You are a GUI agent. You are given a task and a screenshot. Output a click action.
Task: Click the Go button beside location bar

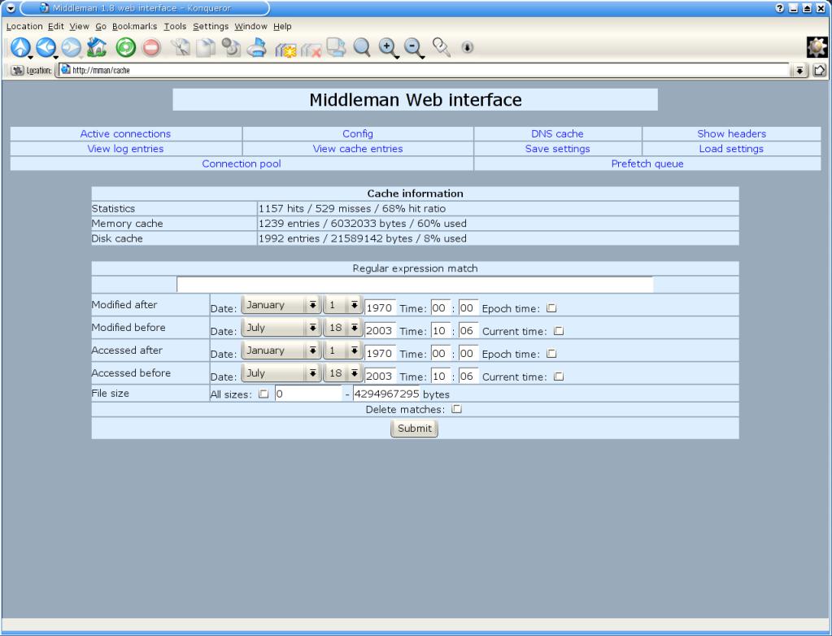coord(819,70)
